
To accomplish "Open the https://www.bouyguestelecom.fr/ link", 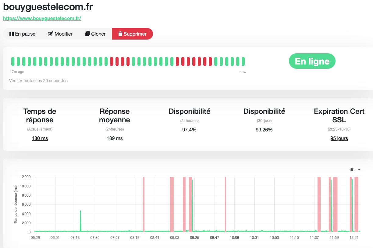I will 42,18.
